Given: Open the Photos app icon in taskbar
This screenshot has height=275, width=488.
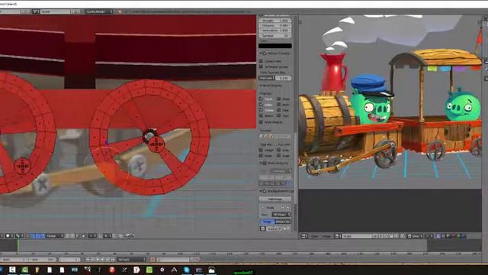Looking at the screenshot, I should pos(212,270).
